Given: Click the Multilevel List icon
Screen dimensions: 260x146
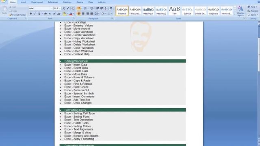Looking at the screenshot, I should click(x=91, y=9).
